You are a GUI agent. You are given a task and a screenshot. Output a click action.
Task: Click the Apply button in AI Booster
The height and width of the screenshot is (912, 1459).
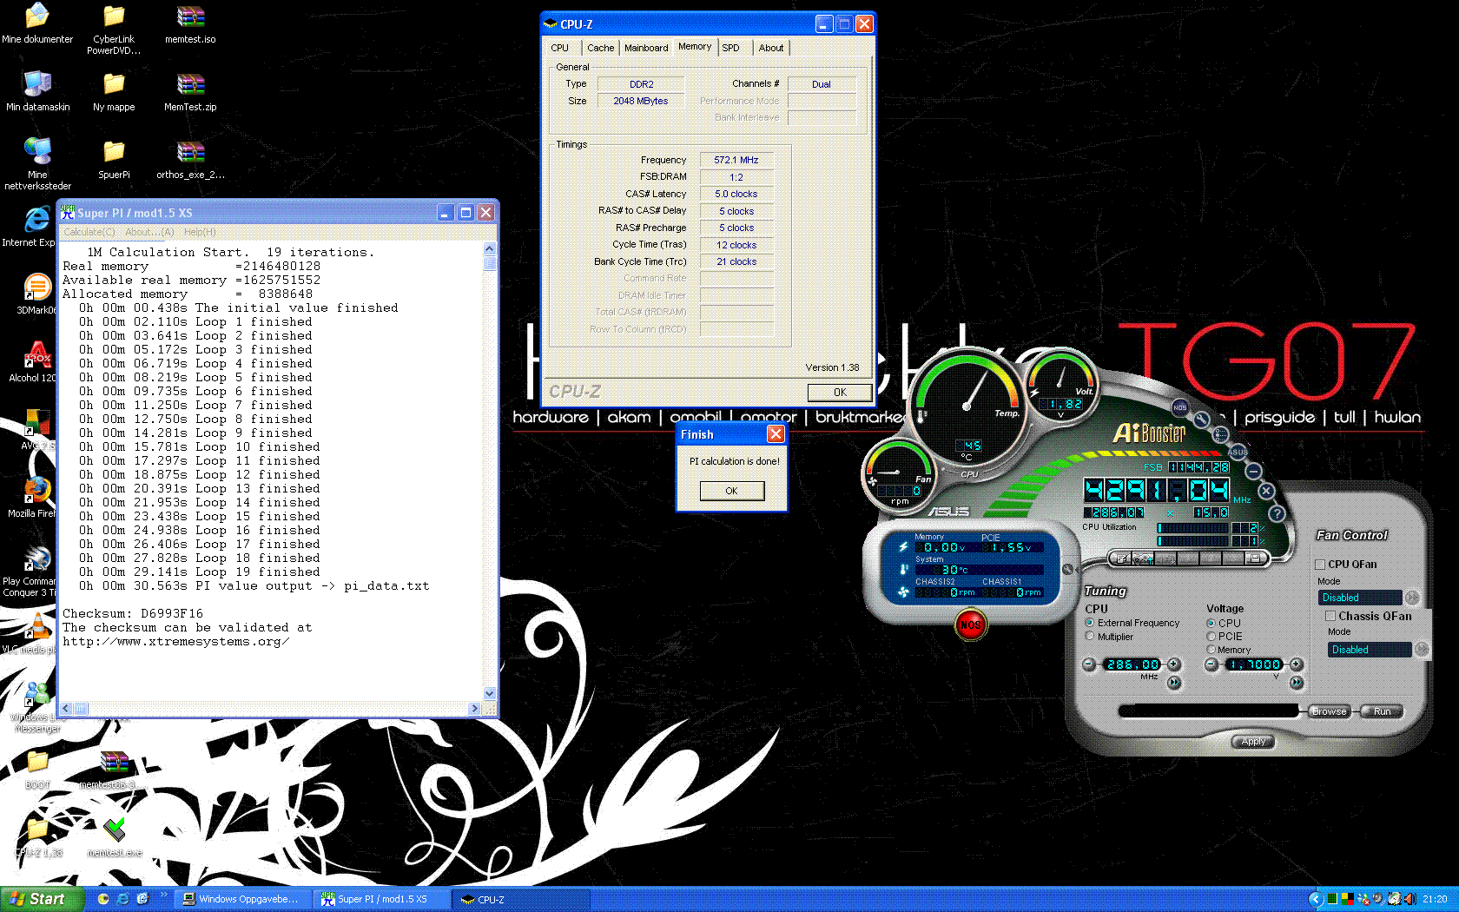tap(1253, 742)
